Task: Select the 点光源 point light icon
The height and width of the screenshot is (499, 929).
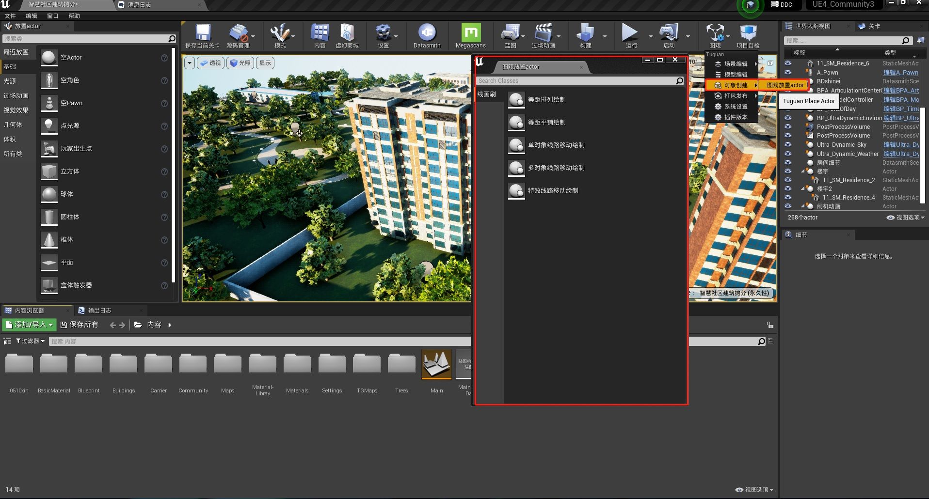Action: click(49, 126)
